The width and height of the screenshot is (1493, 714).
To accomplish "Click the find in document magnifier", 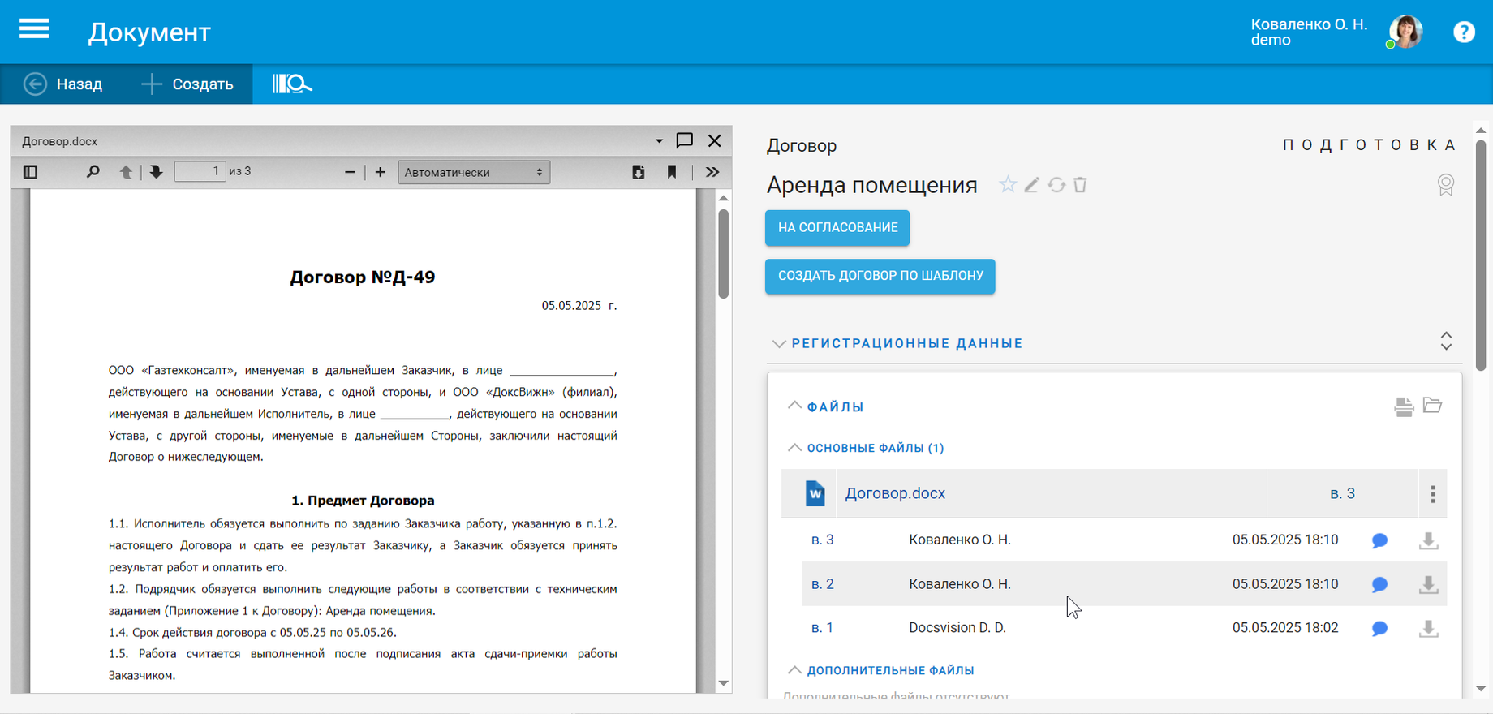I will coord(93,172).
